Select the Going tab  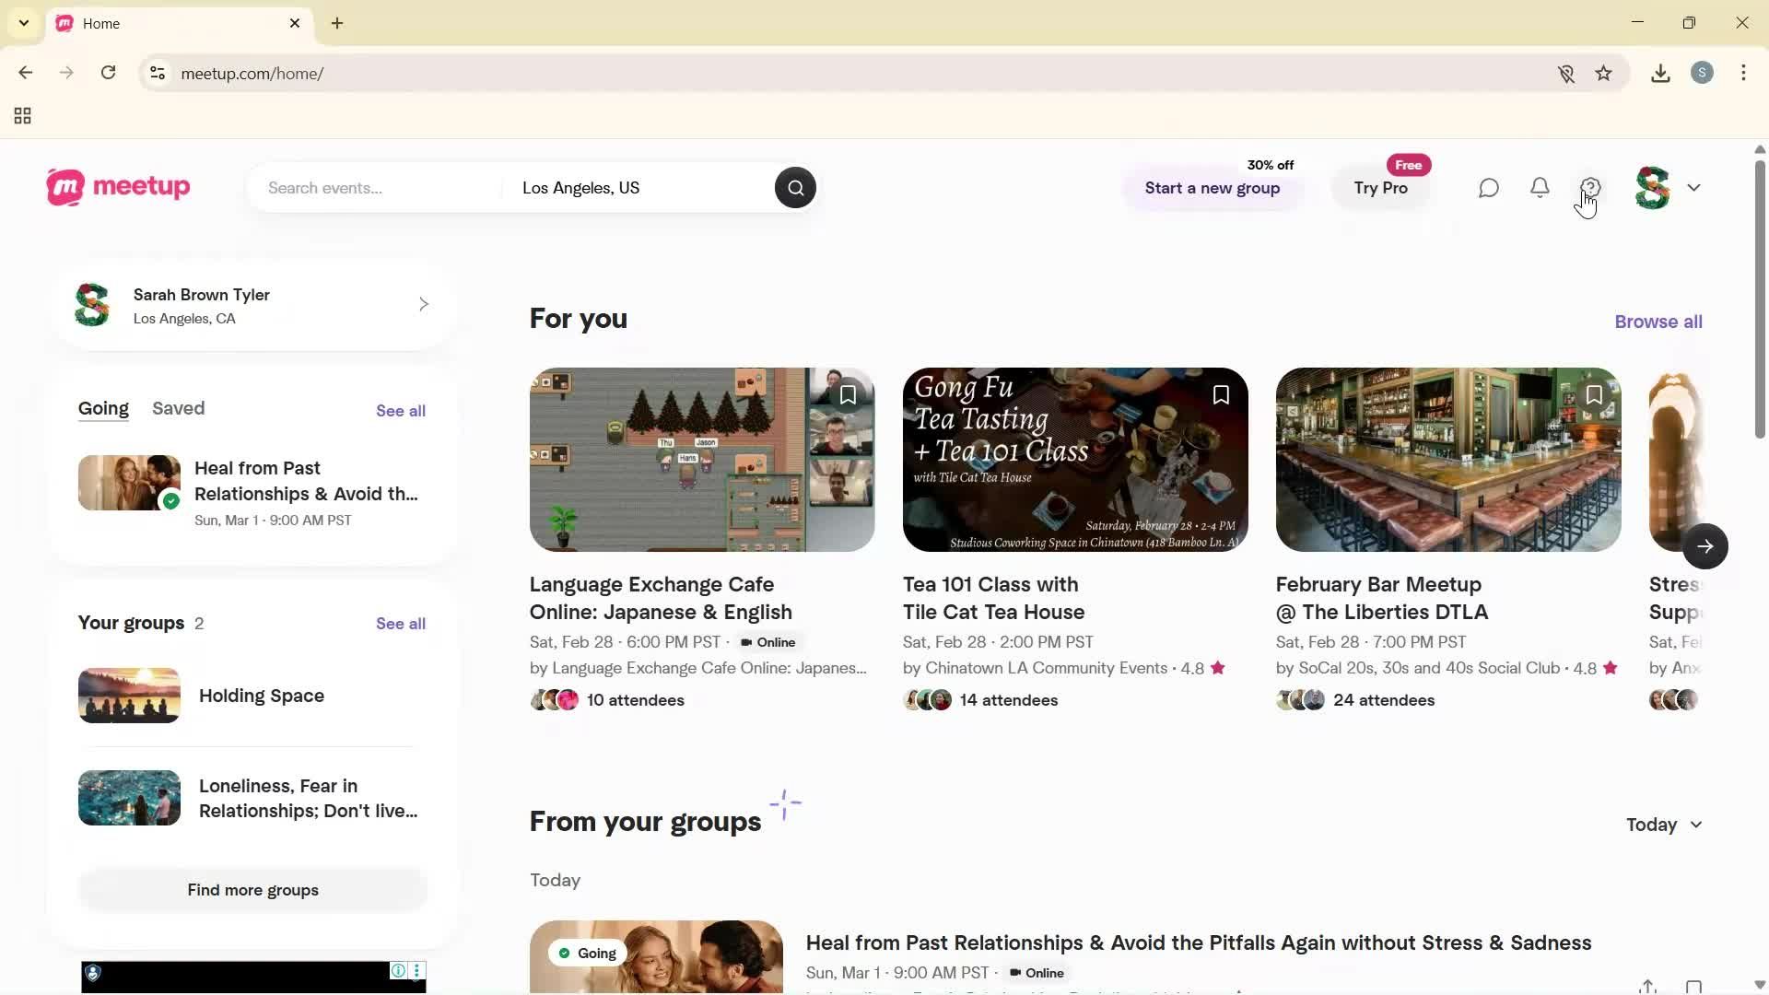pos(102,408)
